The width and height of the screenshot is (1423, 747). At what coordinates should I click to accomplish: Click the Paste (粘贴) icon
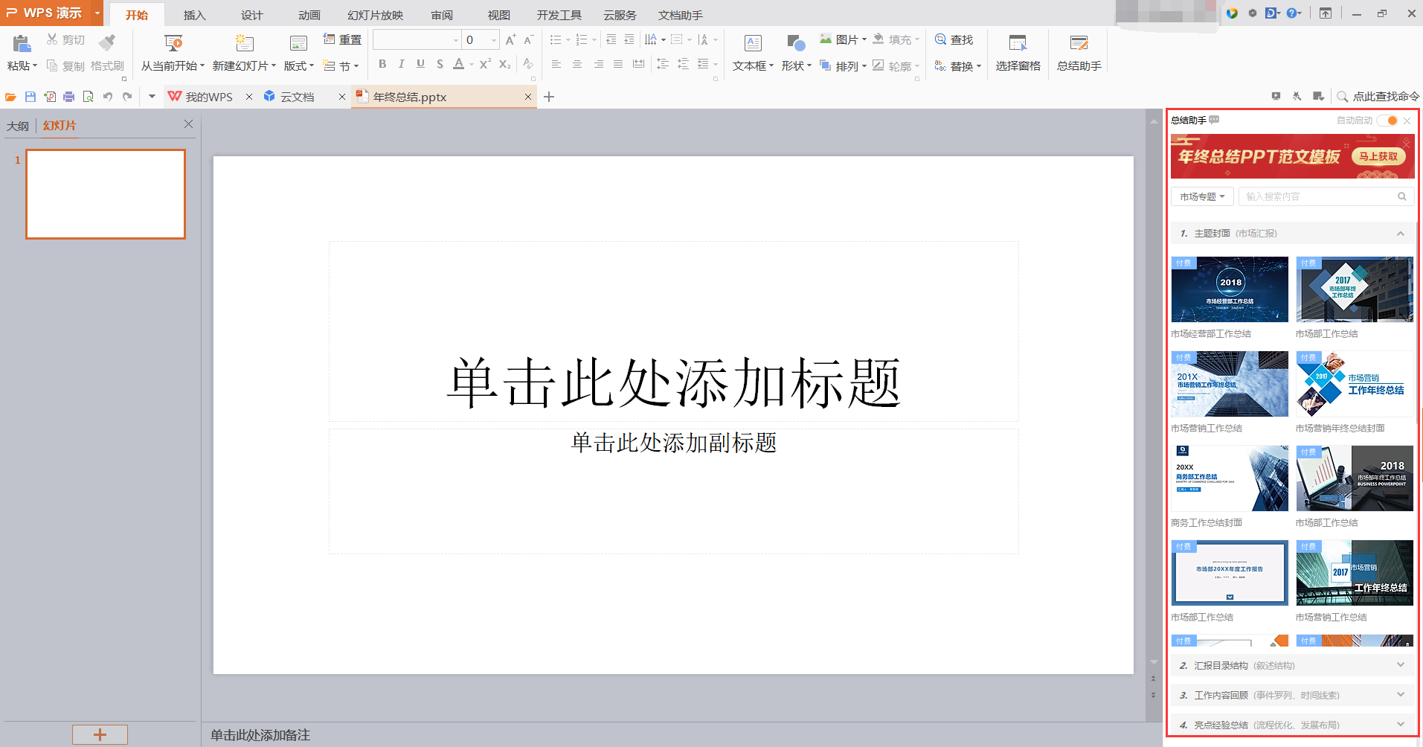tap(22, 43)
